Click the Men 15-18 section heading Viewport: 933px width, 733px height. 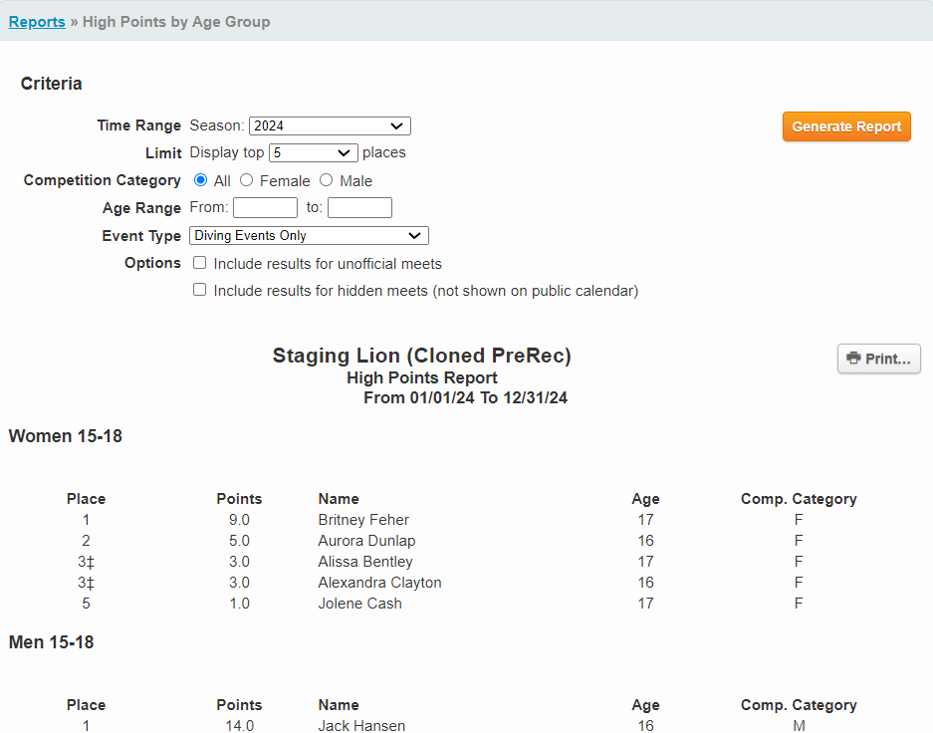[52, 642]
